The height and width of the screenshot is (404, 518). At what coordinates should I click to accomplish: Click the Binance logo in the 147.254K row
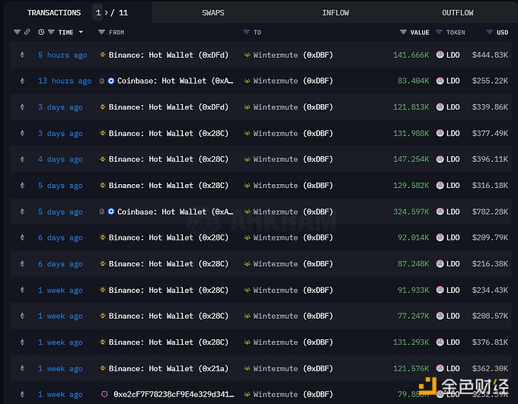click(102, 159)
